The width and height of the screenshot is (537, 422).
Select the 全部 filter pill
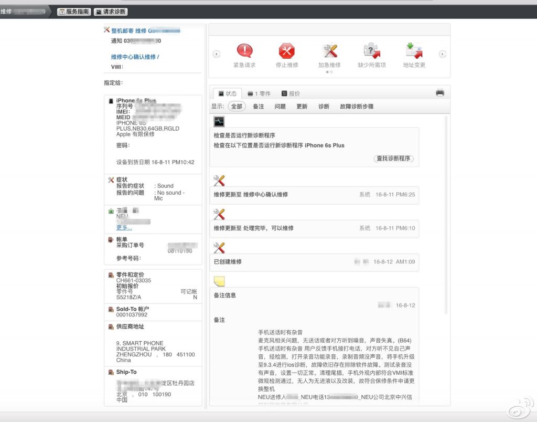[237, 106]
